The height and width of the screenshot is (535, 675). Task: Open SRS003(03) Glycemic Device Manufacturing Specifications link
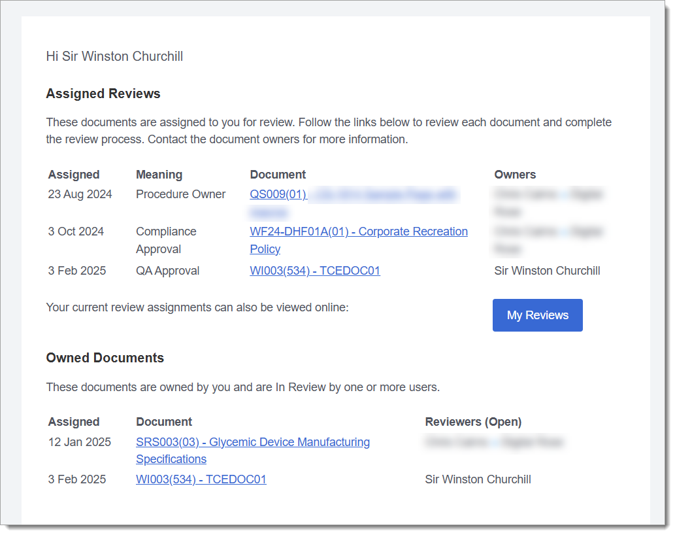pos(252,442)
